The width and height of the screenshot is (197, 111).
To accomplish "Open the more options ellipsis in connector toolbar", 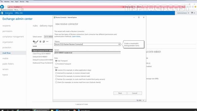I will (x=47, y=41).
